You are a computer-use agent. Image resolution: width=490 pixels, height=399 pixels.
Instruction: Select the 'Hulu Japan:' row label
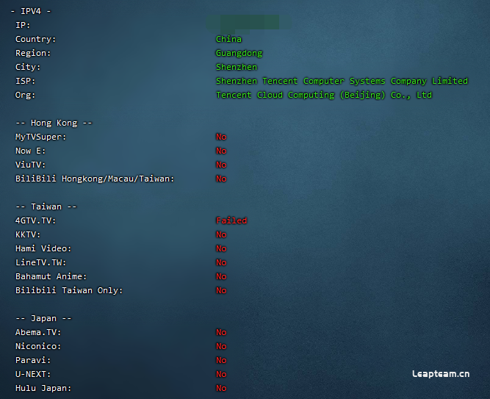43,389
